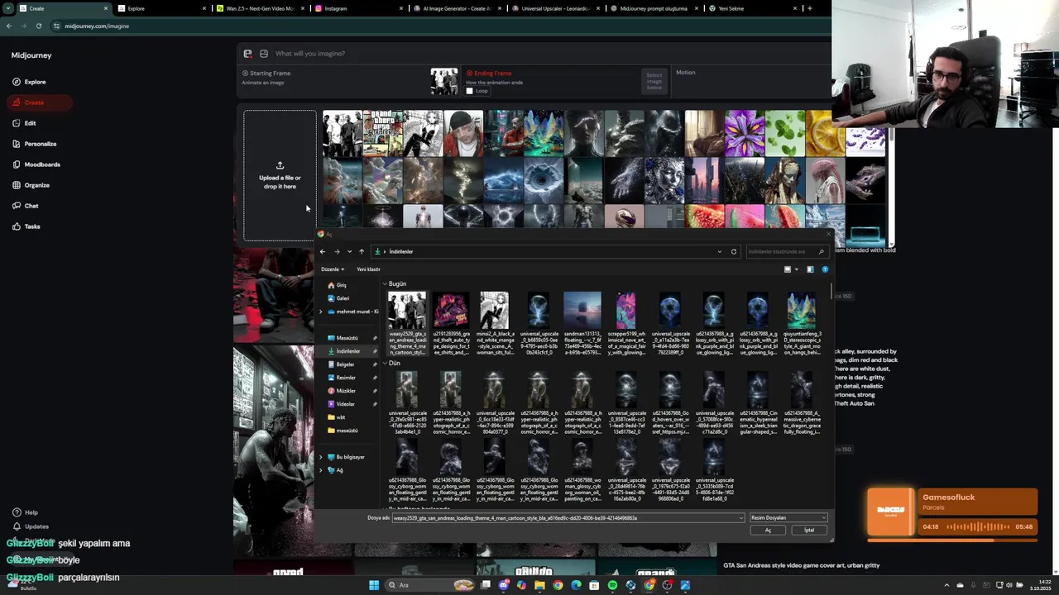This screenshot has height=595, width=1059.
Task: Collapse the Bugün file group
Action: [385, 284]
